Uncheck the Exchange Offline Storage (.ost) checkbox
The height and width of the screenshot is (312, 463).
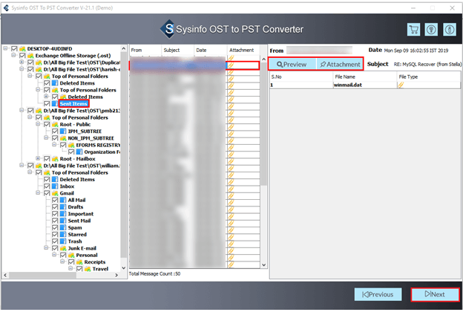pos(22,56)
